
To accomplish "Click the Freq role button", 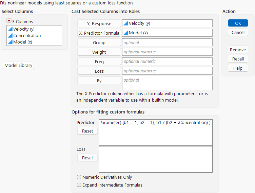I will [99, 62].
